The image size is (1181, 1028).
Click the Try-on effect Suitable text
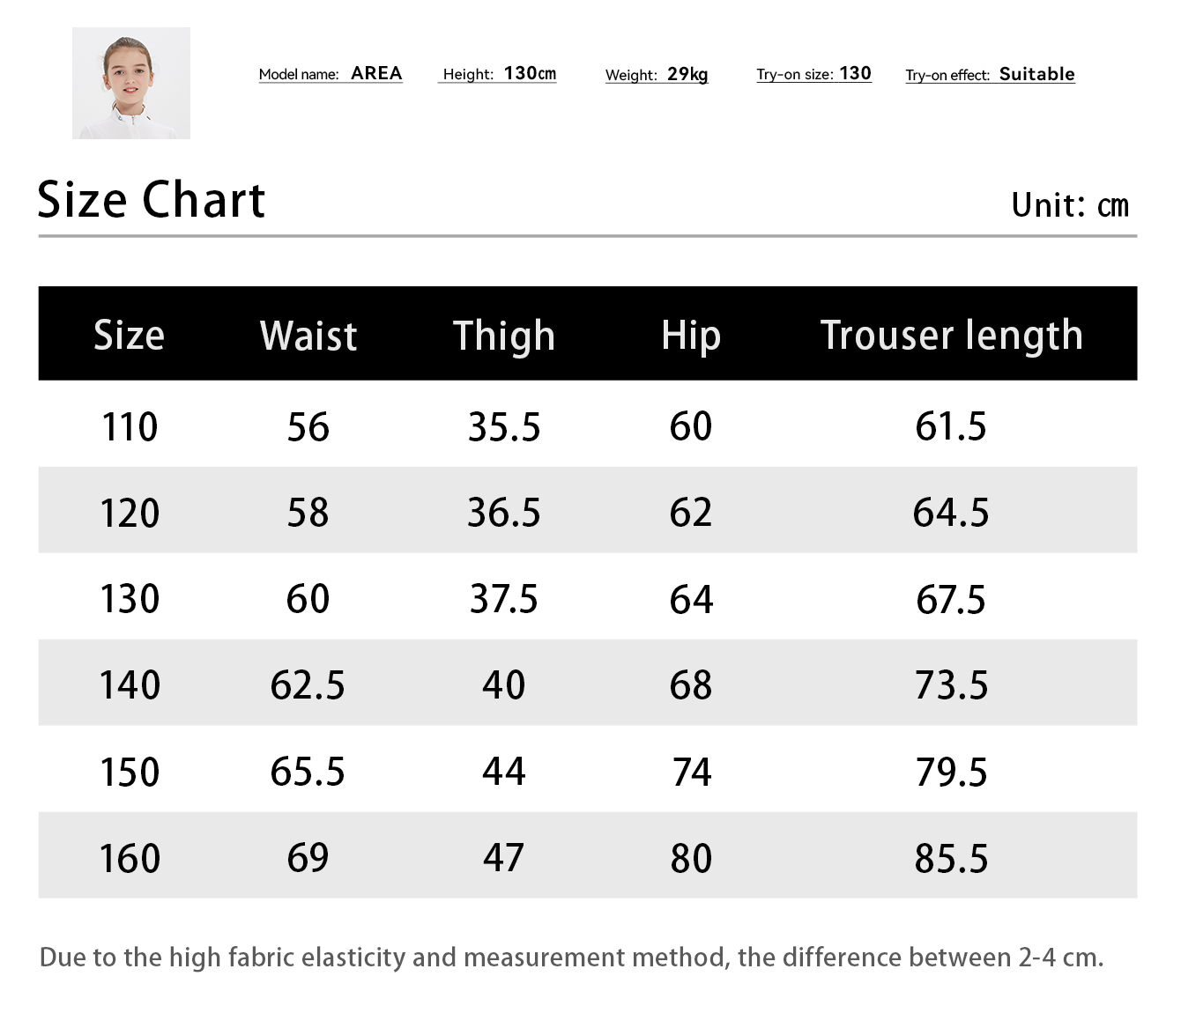tap(990, 75)
